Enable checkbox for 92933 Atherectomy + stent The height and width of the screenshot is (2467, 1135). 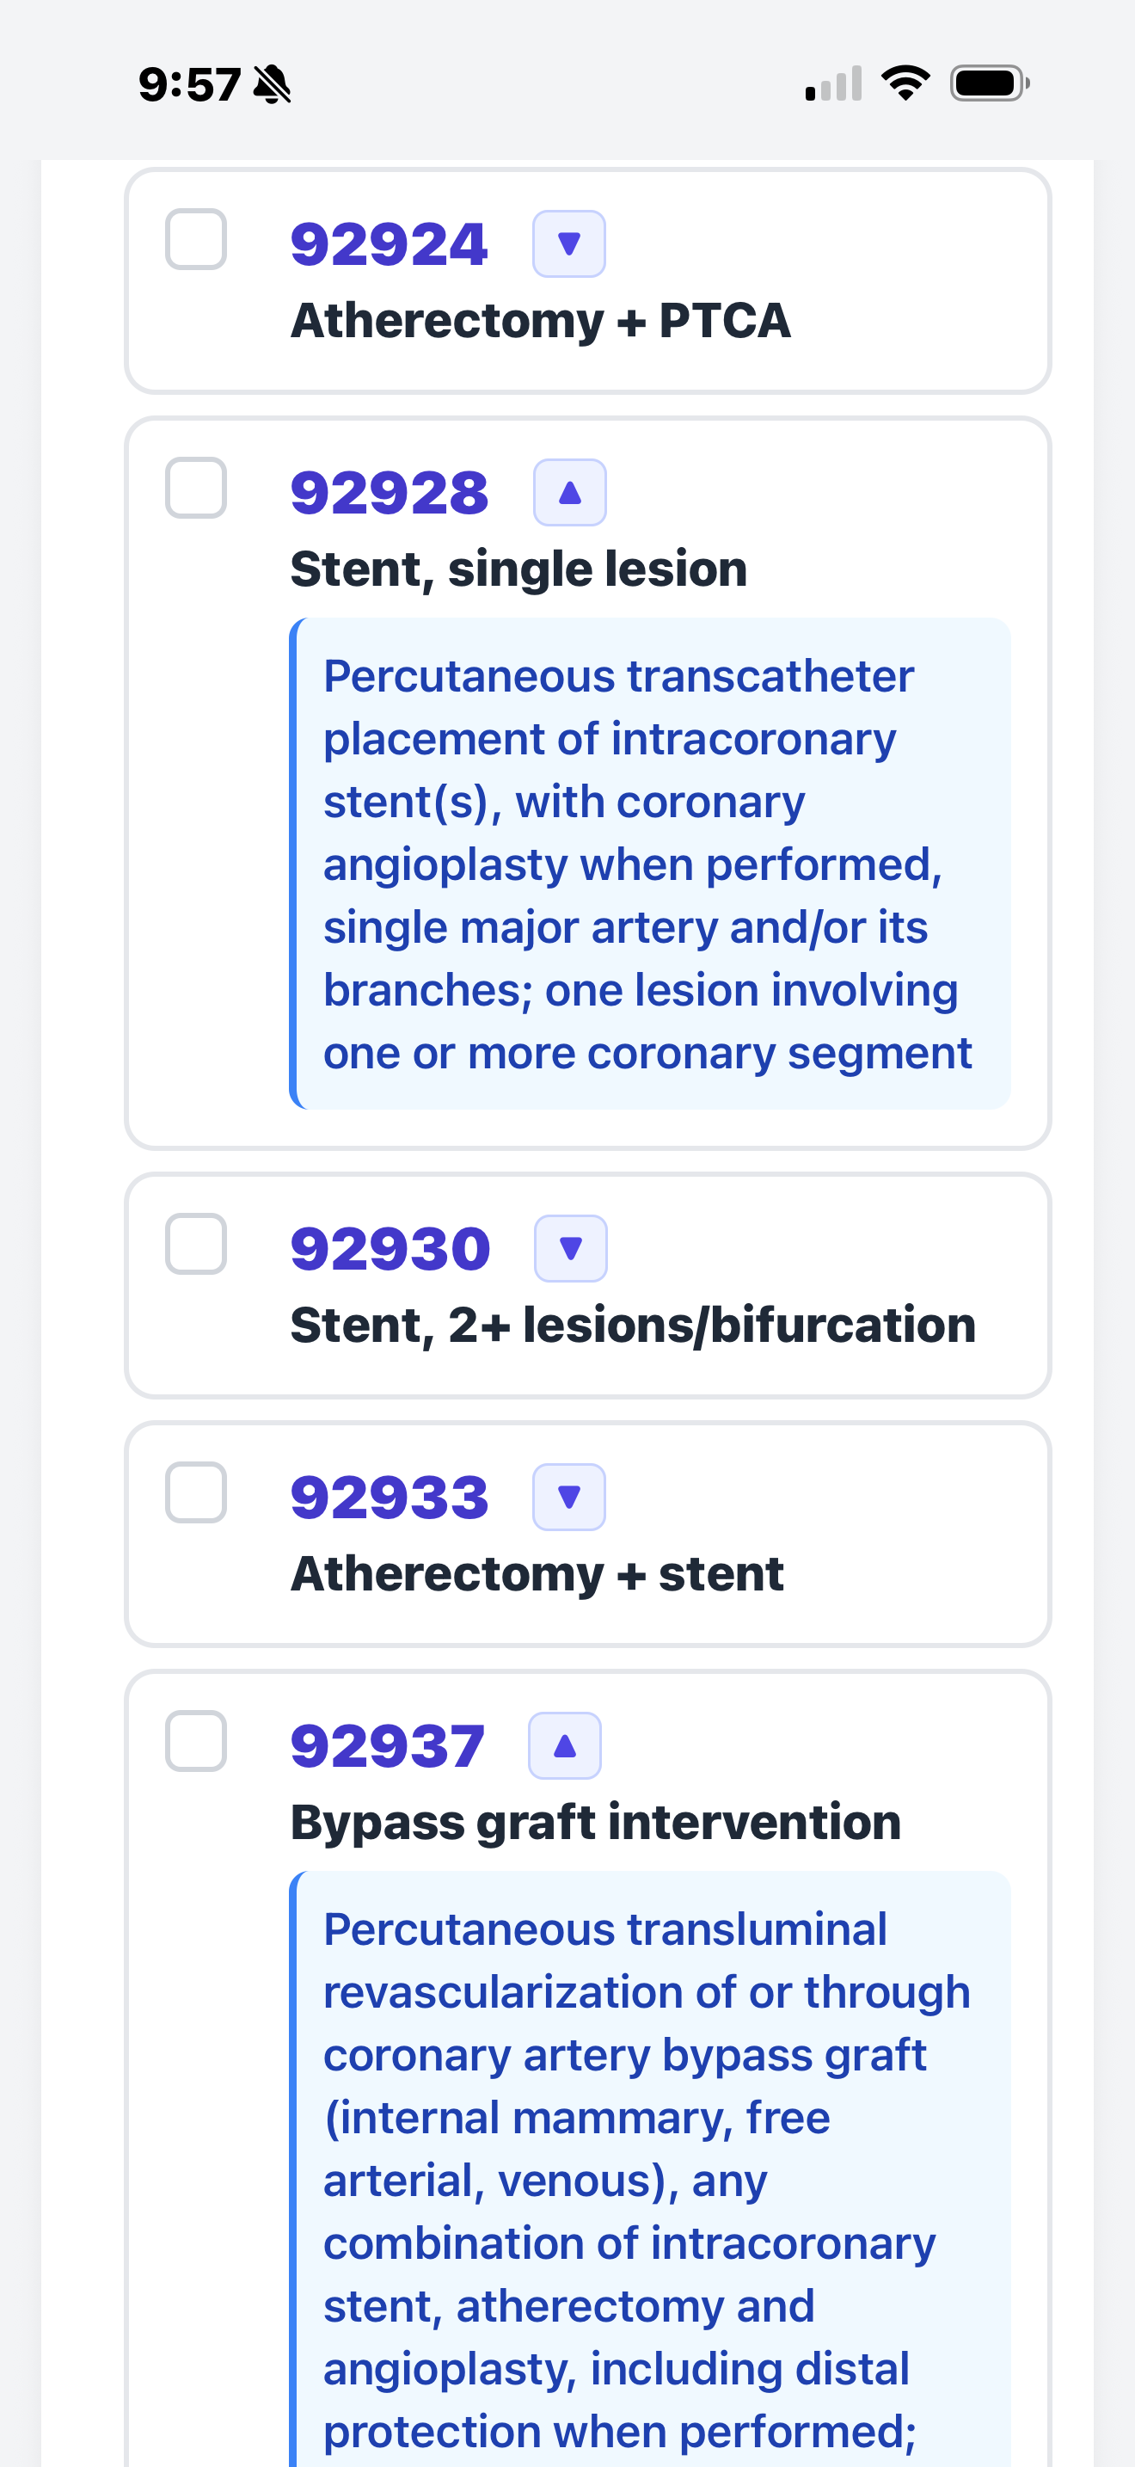click(196, 1492)
